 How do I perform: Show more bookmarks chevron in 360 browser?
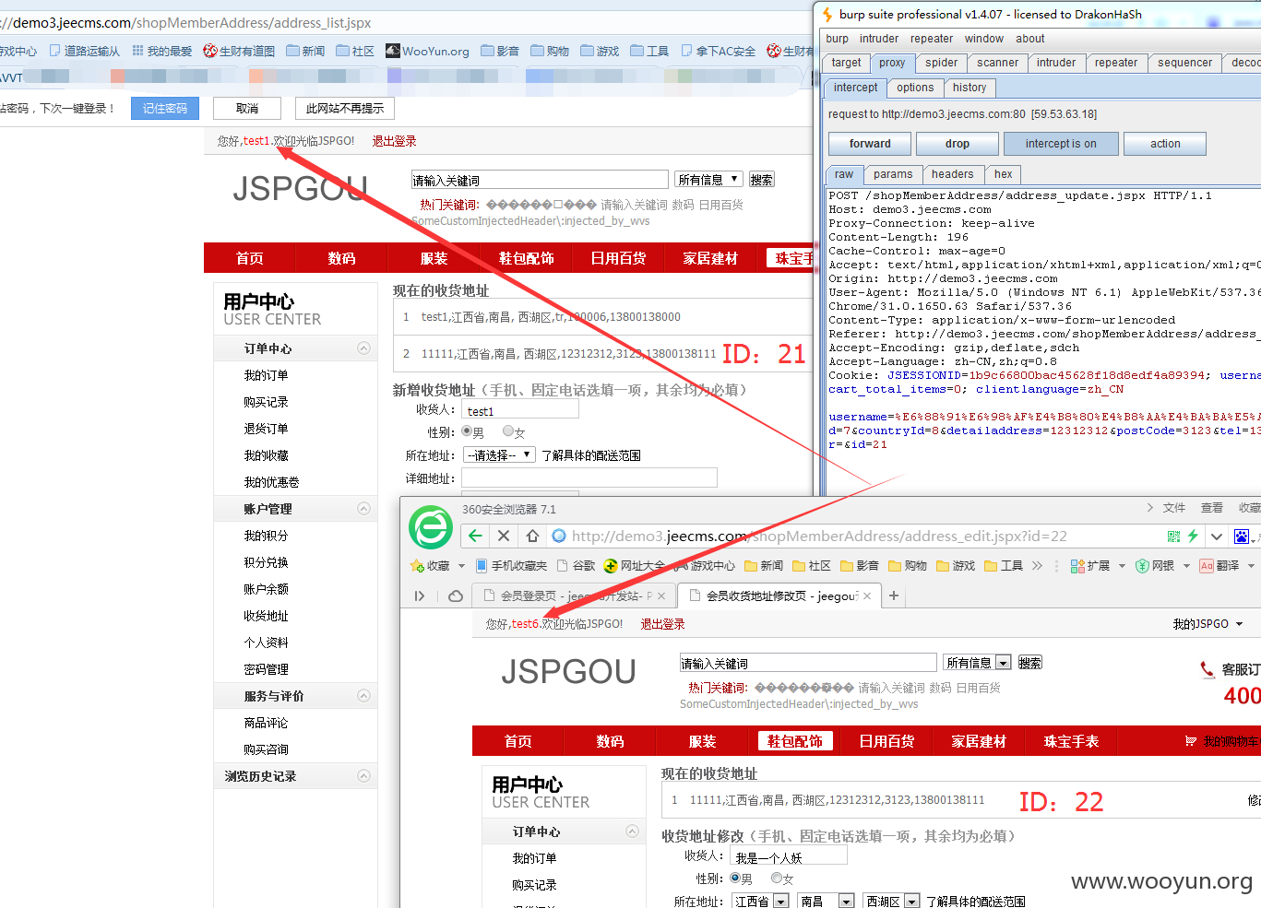click(x=1037, y=566)
